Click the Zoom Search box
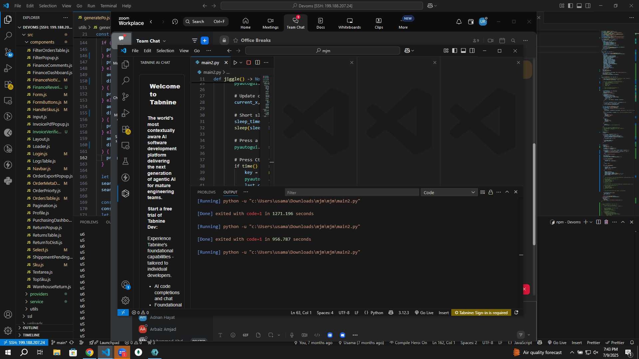 (206, 22)
